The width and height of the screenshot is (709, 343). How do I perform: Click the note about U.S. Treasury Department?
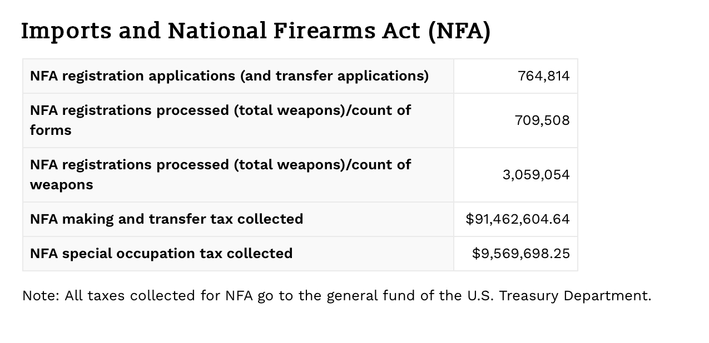pyautogui.click(x=336, y=295)
